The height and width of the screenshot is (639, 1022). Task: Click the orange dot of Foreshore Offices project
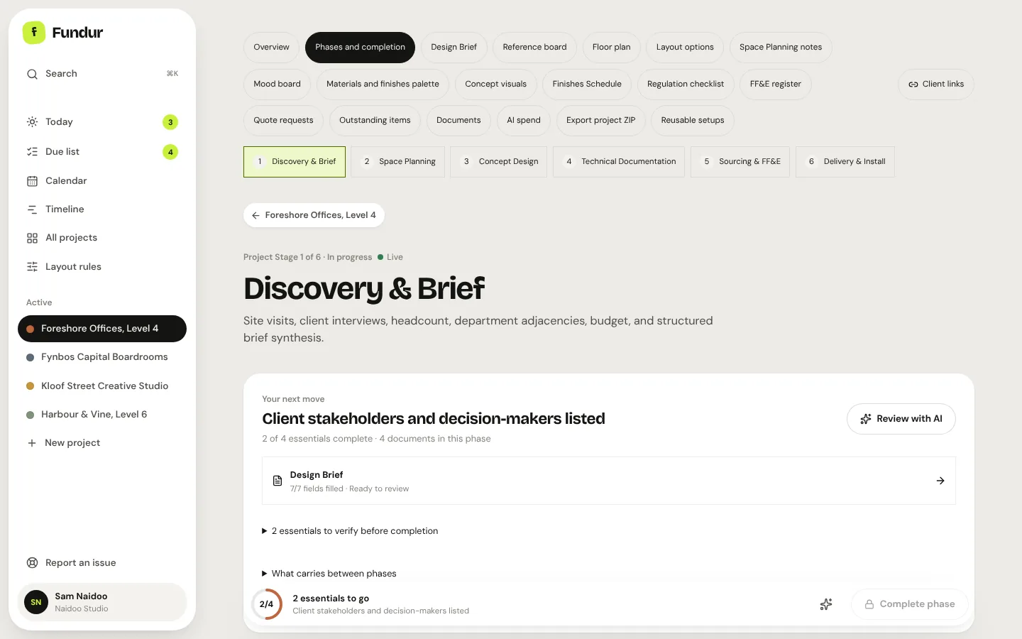click(x=31, y=329)
